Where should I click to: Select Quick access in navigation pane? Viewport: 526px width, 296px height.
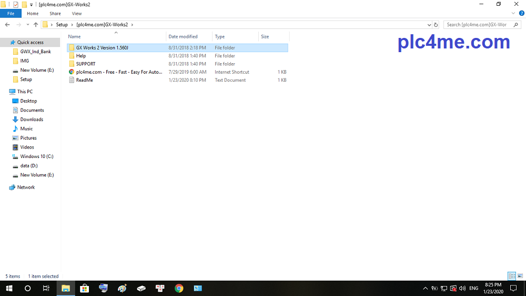pos(30,42)
